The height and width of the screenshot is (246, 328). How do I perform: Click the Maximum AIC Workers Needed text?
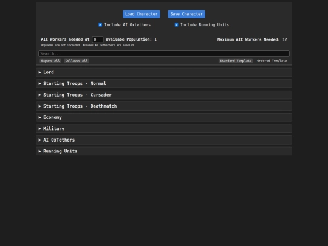pos(252,39)
